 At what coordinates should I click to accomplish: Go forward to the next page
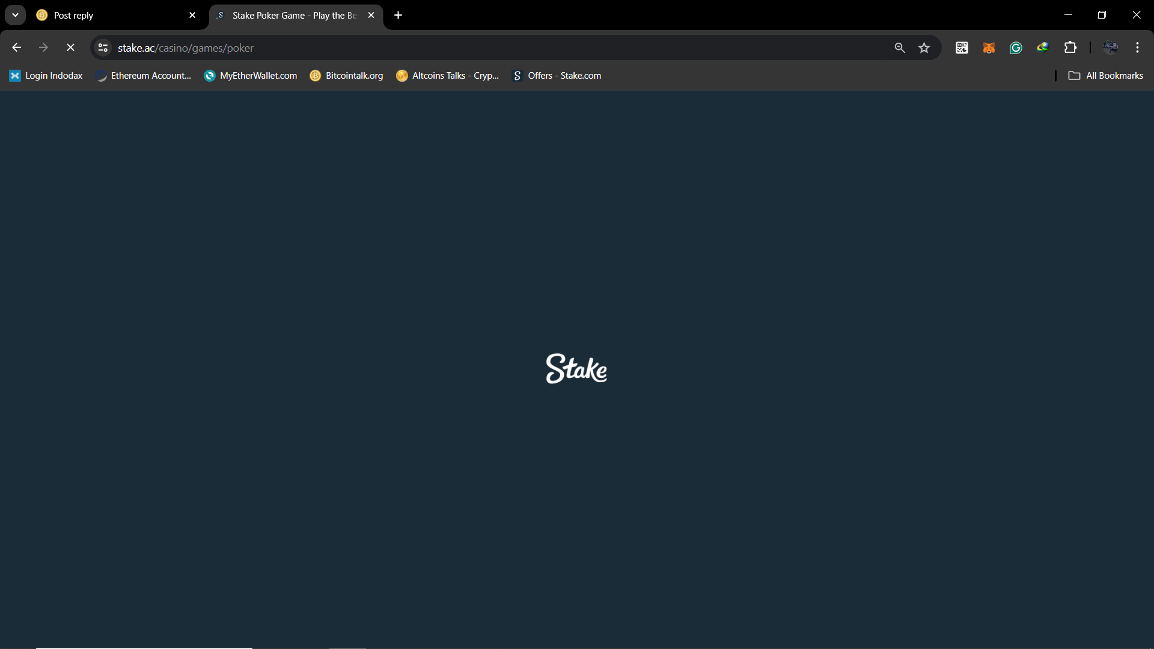pos(43,47)
